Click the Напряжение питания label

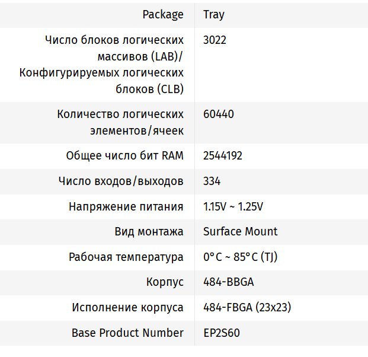(x=126, y=206)
